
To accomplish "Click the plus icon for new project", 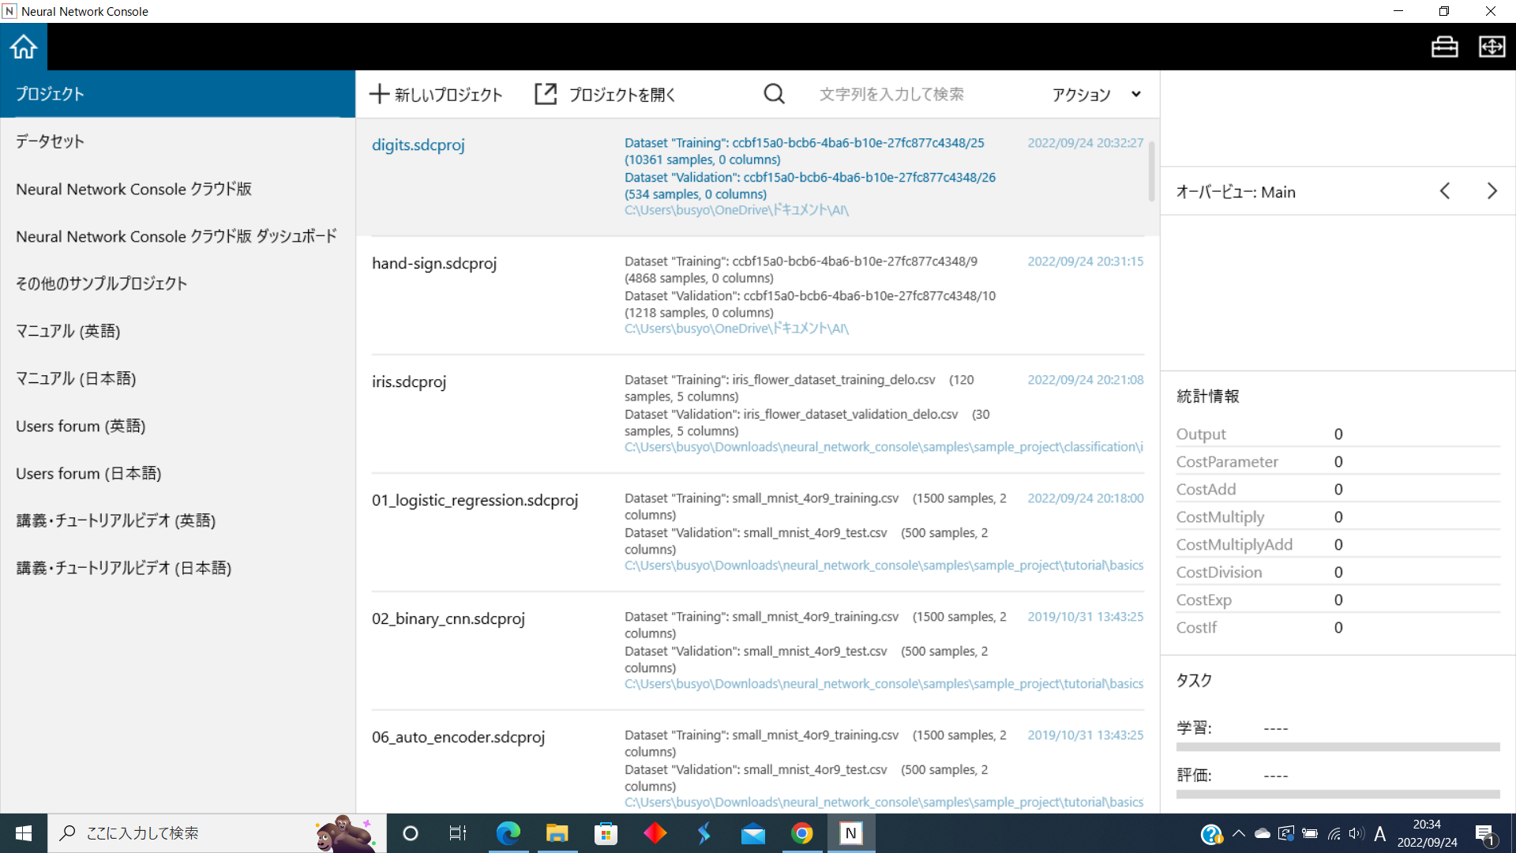I will click(379, 94).
